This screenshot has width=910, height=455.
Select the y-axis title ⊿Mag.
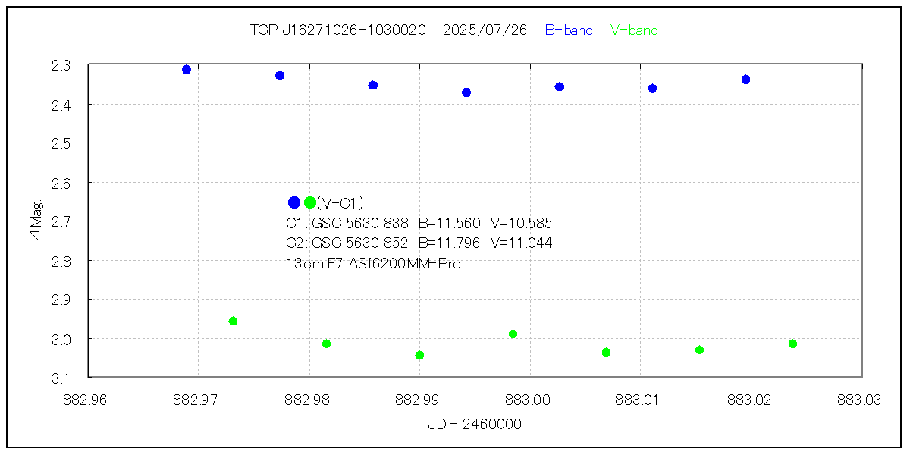(37, 221)
